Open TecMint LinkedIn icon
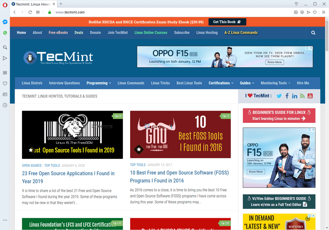The image size is (329, 230). pyautogui.click(x=295, y=96)
